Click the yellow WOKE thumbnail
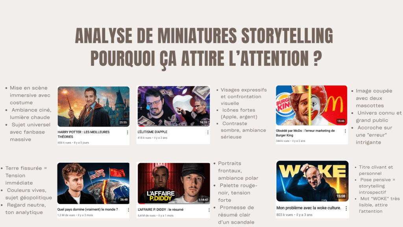 312,181
